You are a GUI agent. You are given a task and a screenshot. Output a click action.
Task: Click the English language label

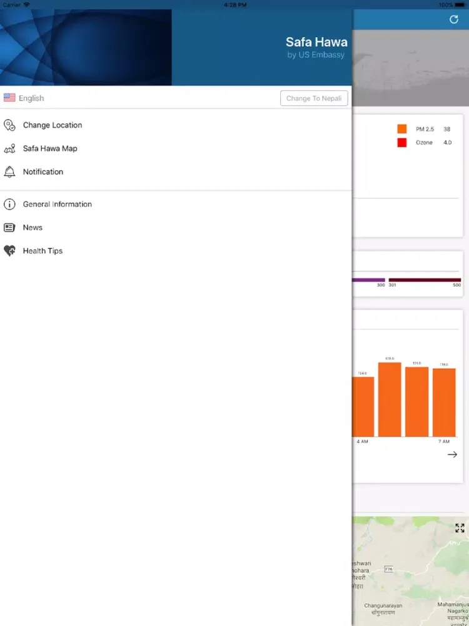(31, 98)
